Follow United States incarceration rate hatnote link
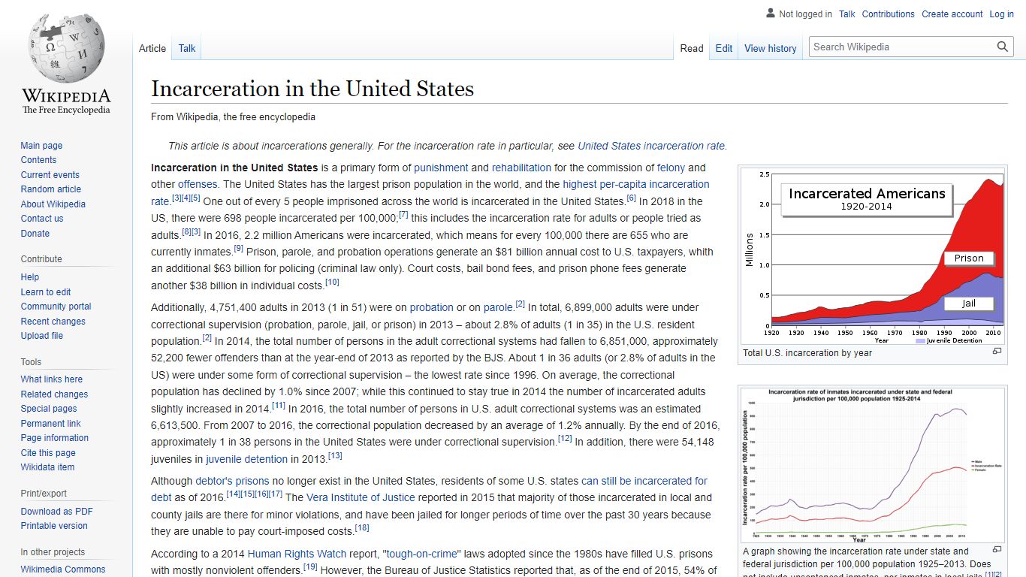The height and width of the screenshot is (577, 1026). [x=651, y=146]
